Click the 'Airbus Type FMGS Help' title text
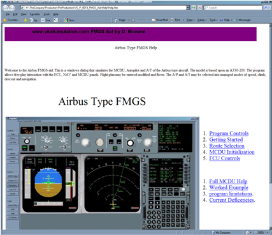 click(136, 48)
